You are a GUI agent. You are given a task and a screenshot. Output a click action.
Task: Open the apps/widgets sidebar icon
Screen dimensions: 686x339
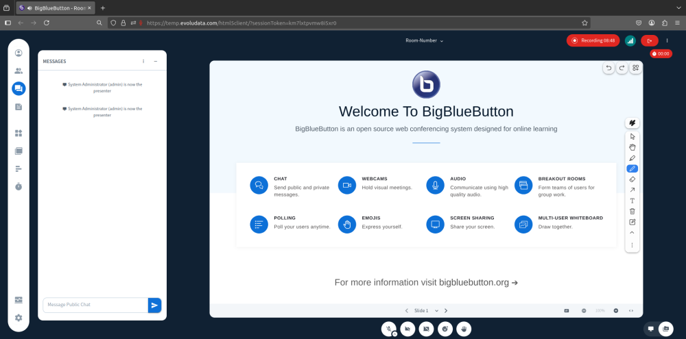coord(19,134)
